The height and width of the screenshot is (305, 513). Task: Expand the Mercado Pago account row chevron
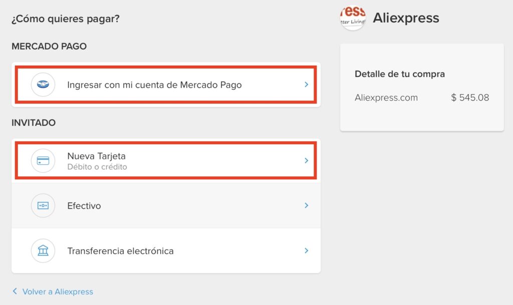coord(307,84)
